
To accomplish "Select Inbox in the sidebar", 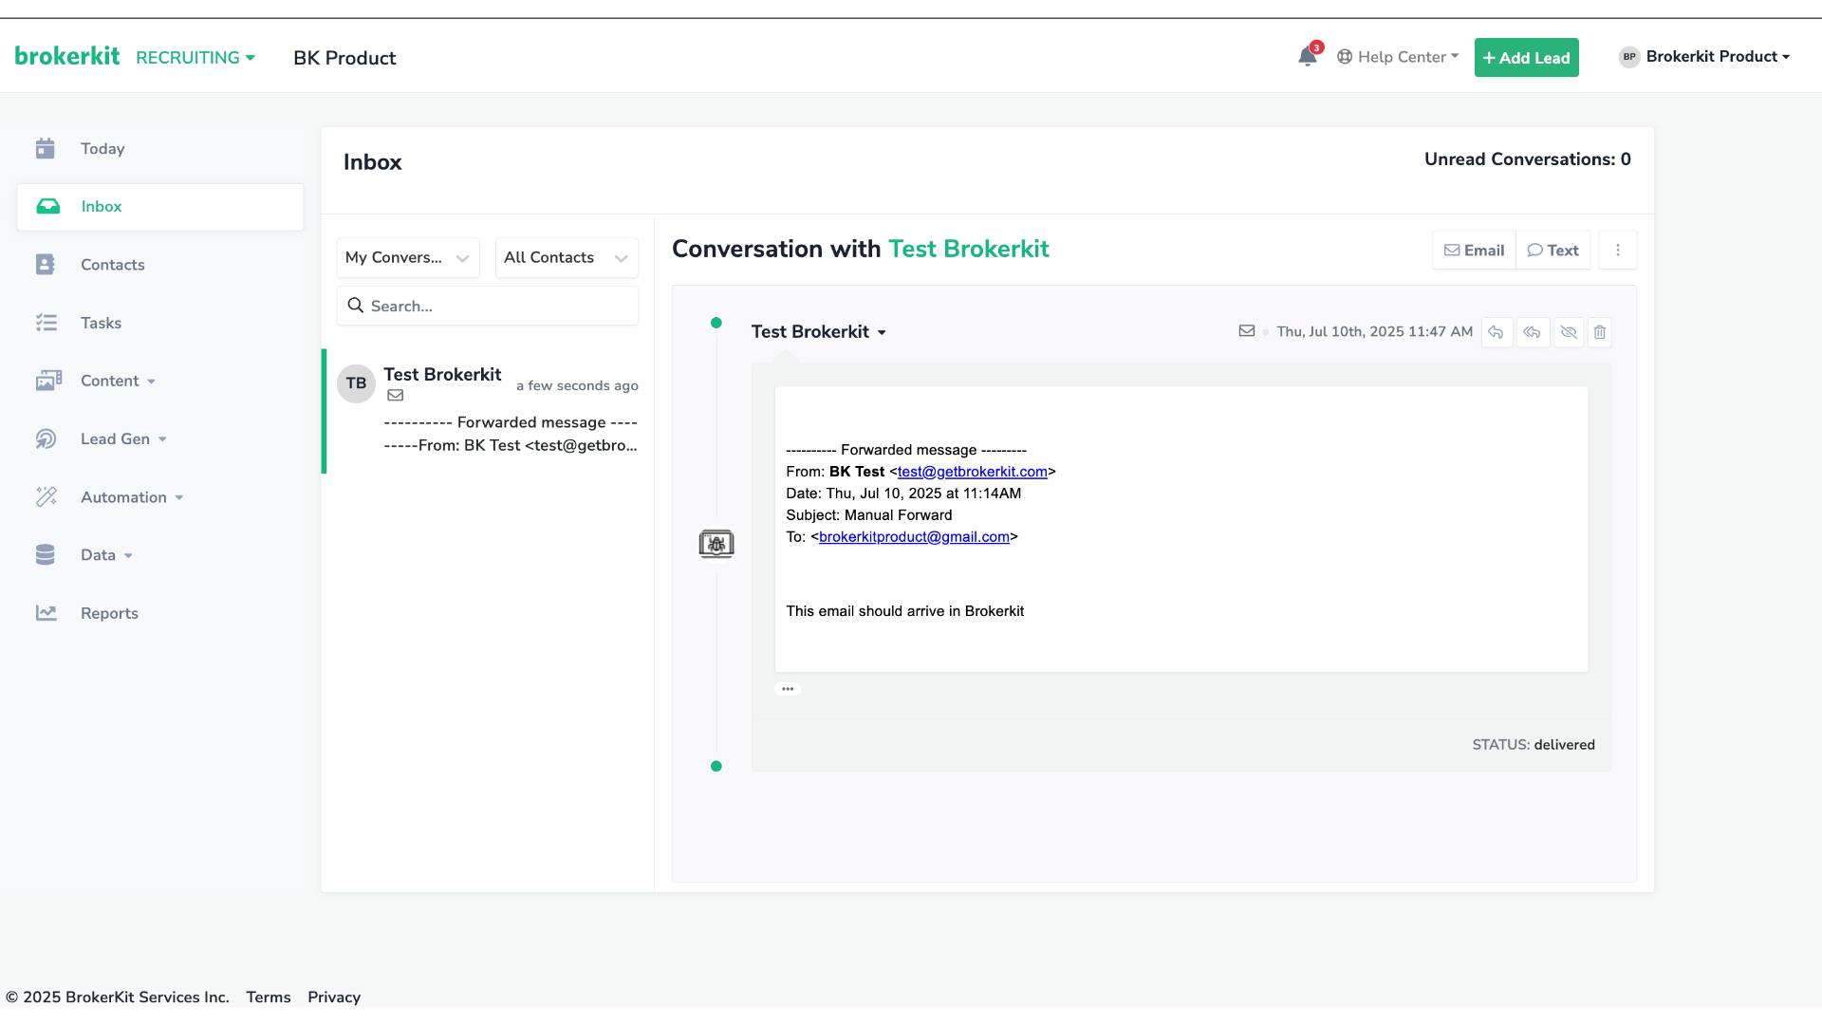I will tap(160, 207).
